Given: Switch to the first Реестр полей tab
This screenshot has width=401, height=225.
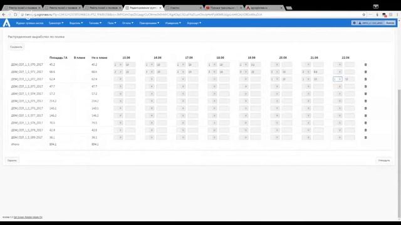Looking at the screenshot, I should pyautogui.click(x=23, y=8).
